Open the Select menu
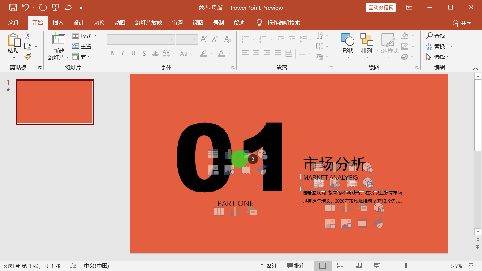482x271 pixels. click(x=438, y=57)
